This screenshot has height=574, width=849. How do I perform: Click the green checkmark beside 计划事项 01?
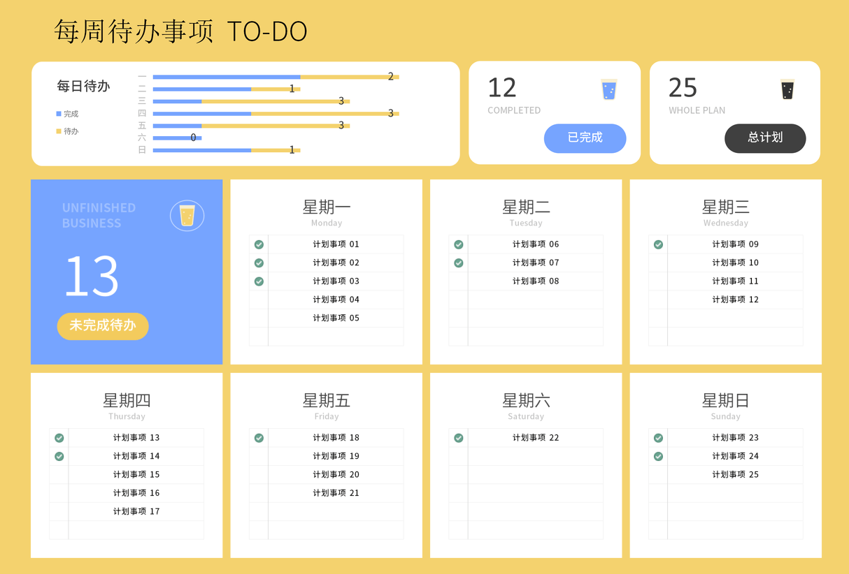tap(259, 244)
